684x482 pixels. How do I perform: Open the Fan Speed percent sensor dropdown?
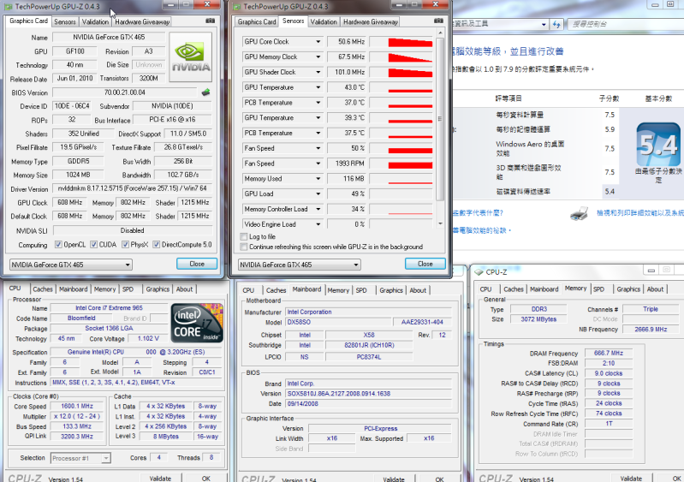click(318, 148)
